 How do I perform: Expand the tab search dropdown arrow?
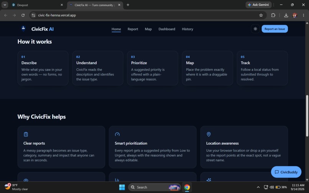point(5,5)
